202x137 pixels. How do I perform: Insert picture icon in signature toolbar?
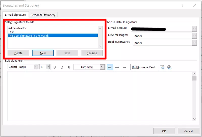pos(162,67)
